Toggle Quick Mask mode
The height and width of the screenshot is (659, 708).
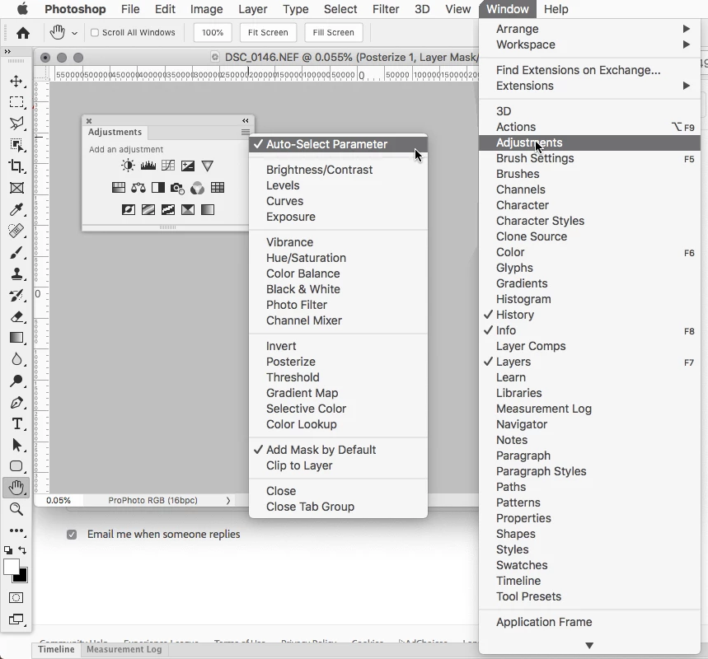point(16,597)
